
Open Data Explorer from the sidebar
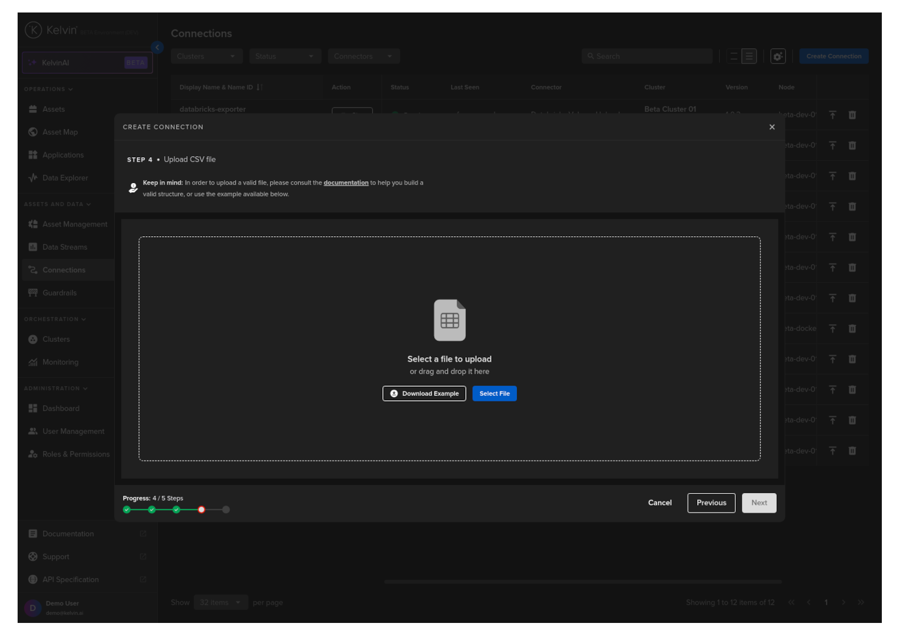point(65,178)
